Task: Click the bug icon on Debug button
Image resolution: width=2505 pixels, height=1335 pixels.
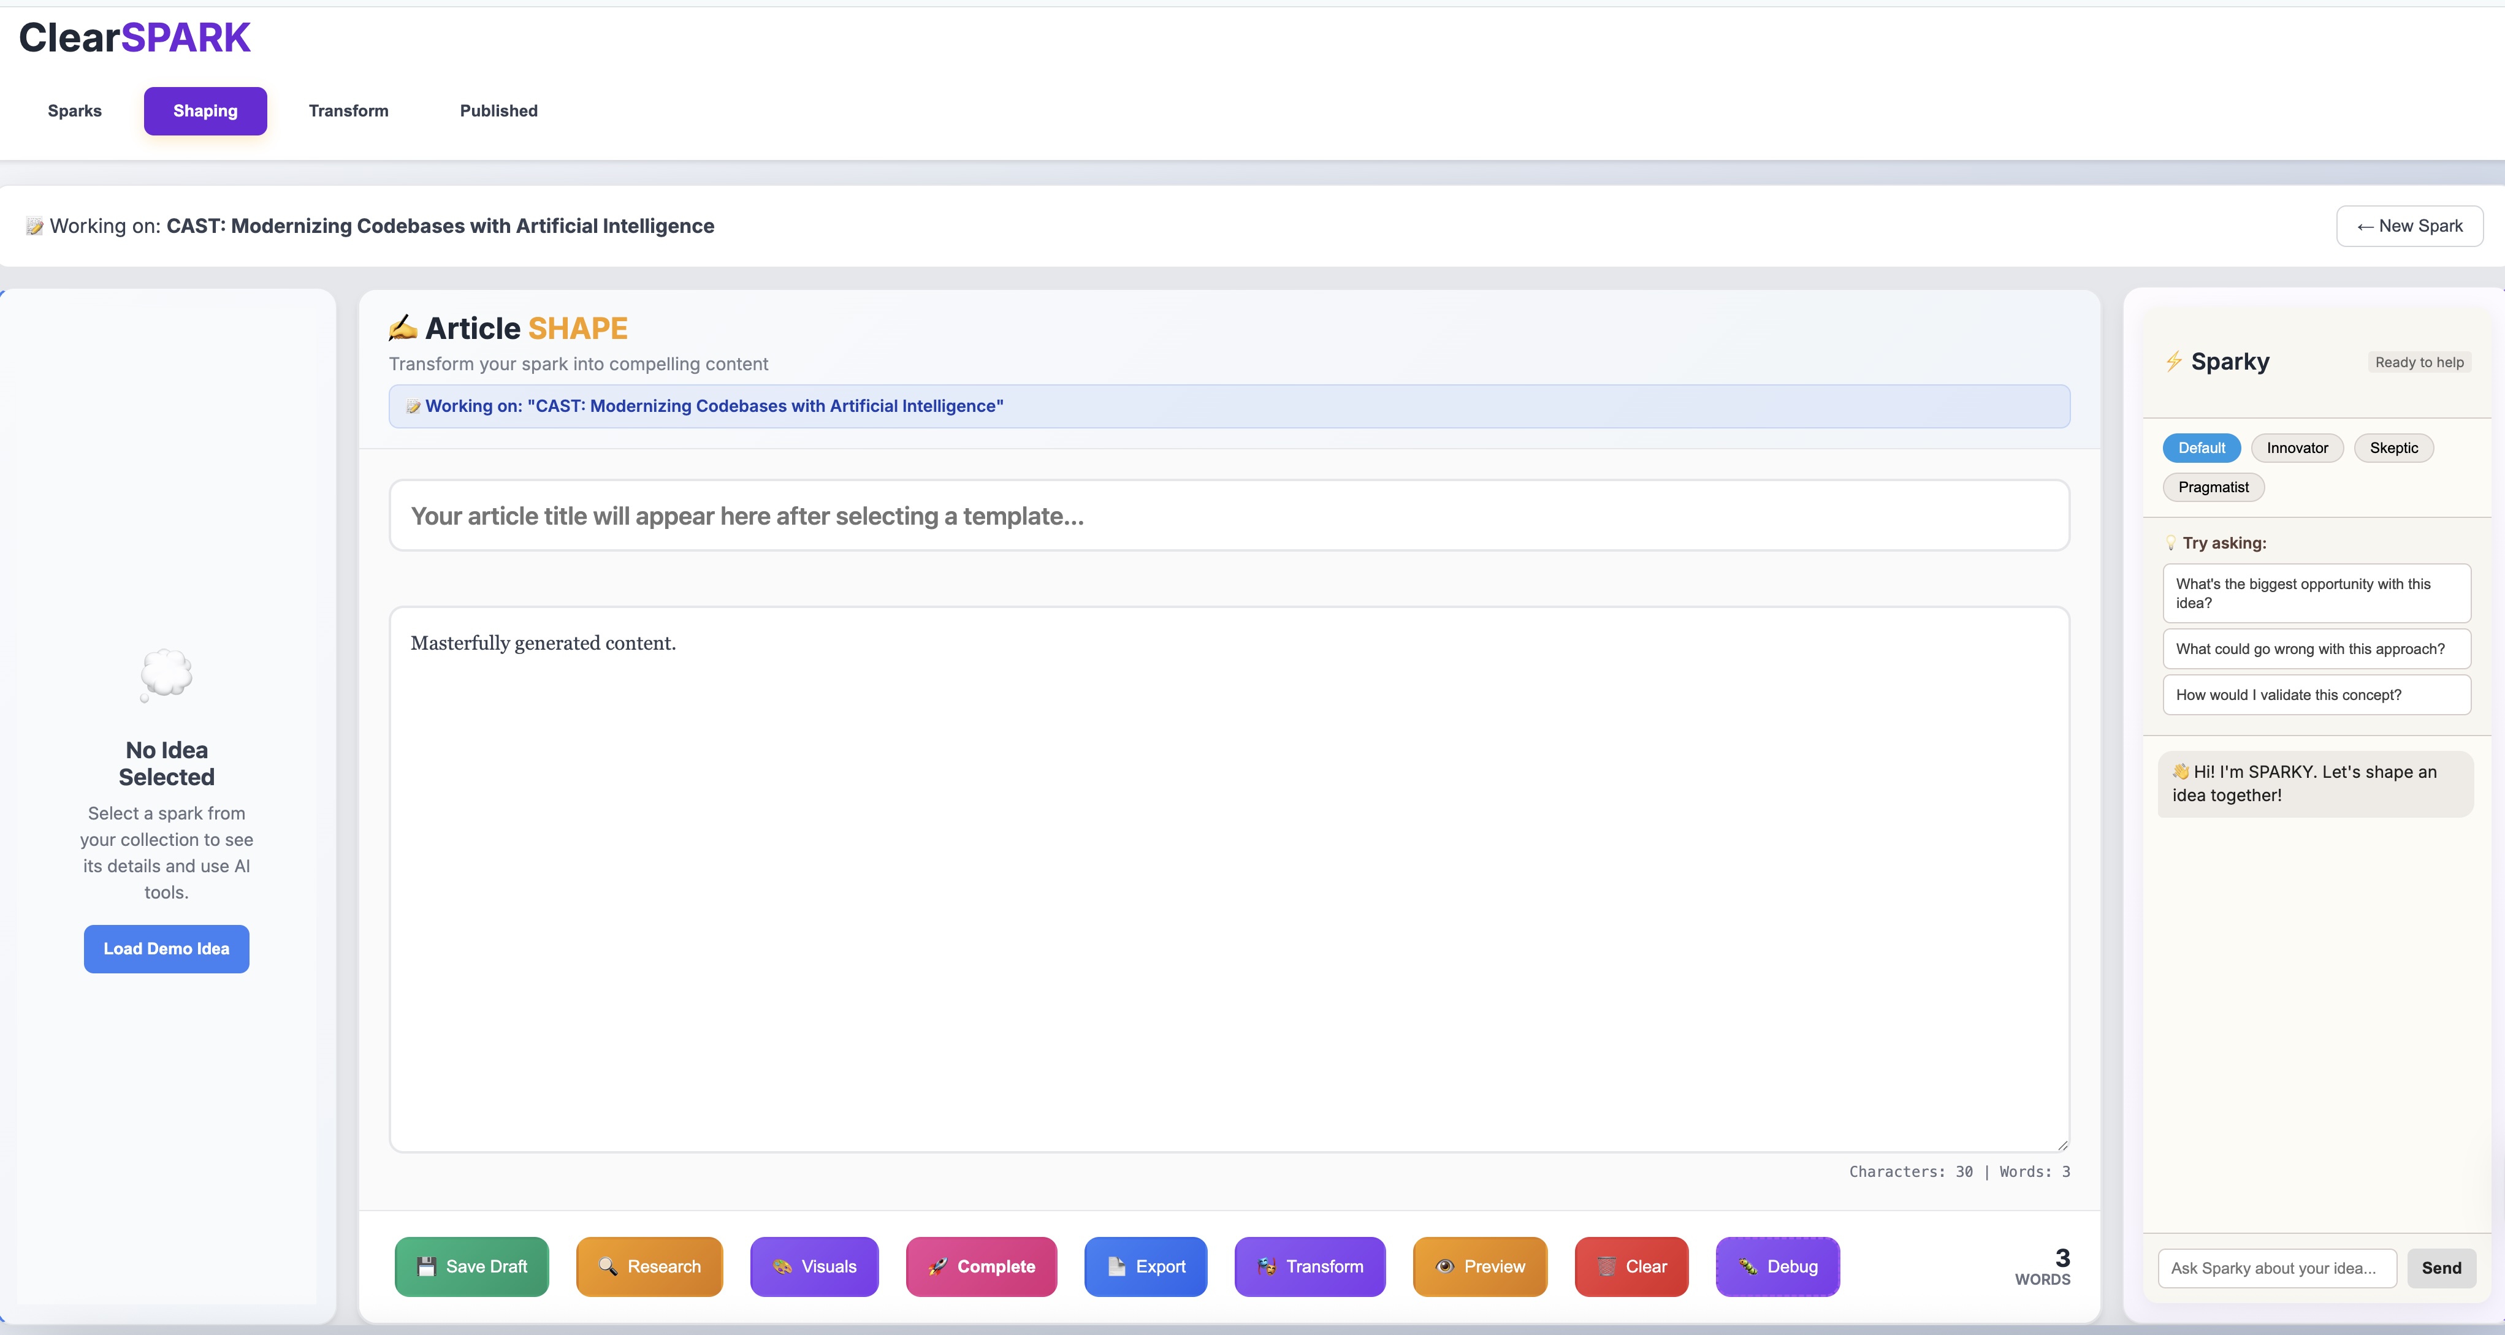Action: coord(1747,1266)
